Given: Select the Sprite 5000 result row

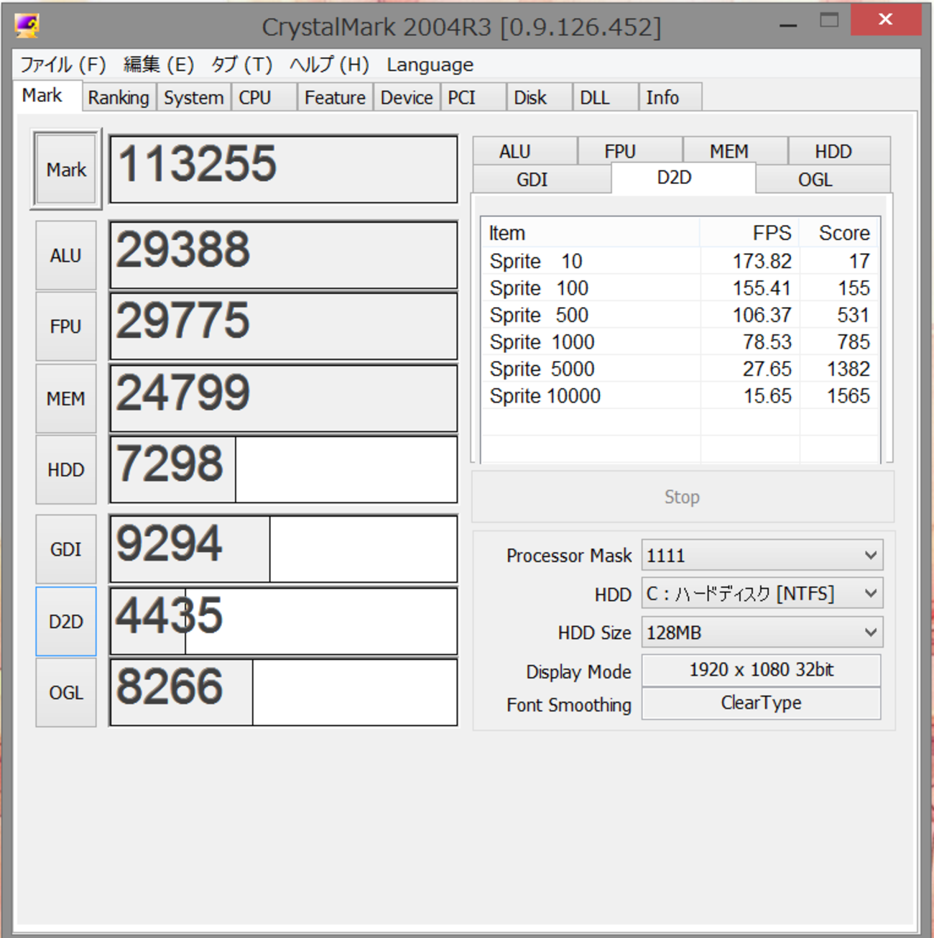Looking at the screenshot, I should 679,369.
